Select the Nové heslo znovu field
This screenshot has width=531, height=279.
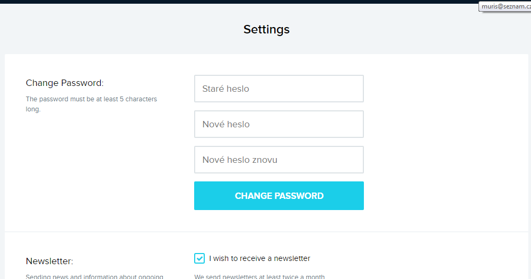pyautogui.click(x=278, y=160)
